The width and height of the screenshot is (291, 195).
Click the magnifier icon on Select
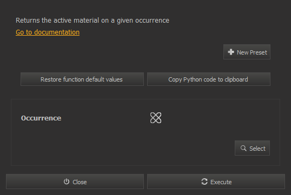(x=243, y=148)
